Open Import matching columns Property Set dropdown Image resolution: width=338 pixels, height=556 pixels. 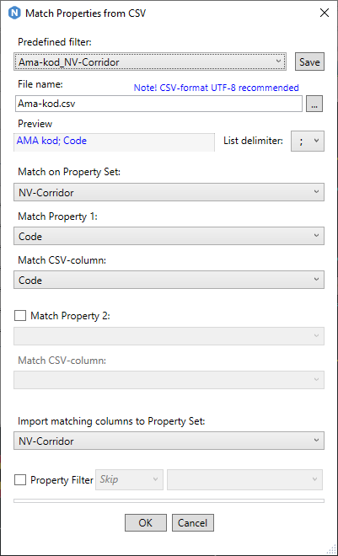pyautogui.click(x=169, y=441)
